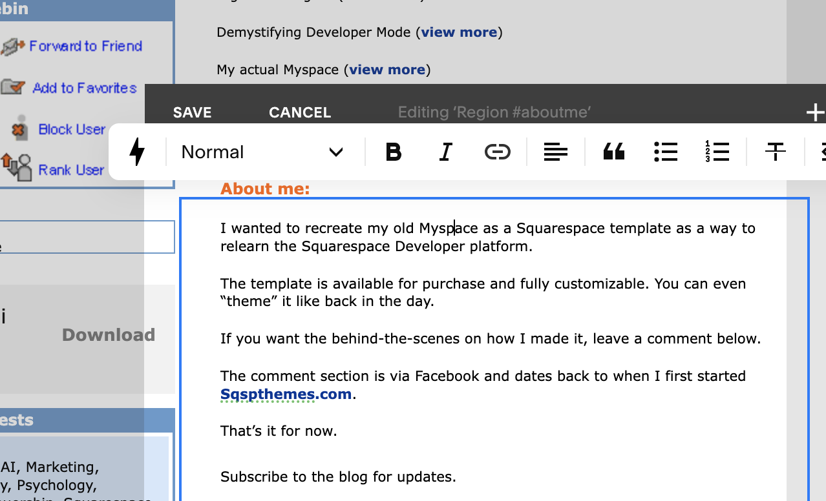
Task: Open view more for Demystifying Developer Mode
Action: 459,32
